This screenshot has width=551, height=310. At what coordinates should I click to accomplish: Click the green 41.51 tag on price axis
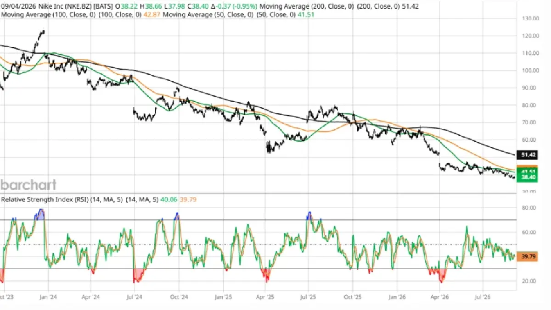[527, 170]
